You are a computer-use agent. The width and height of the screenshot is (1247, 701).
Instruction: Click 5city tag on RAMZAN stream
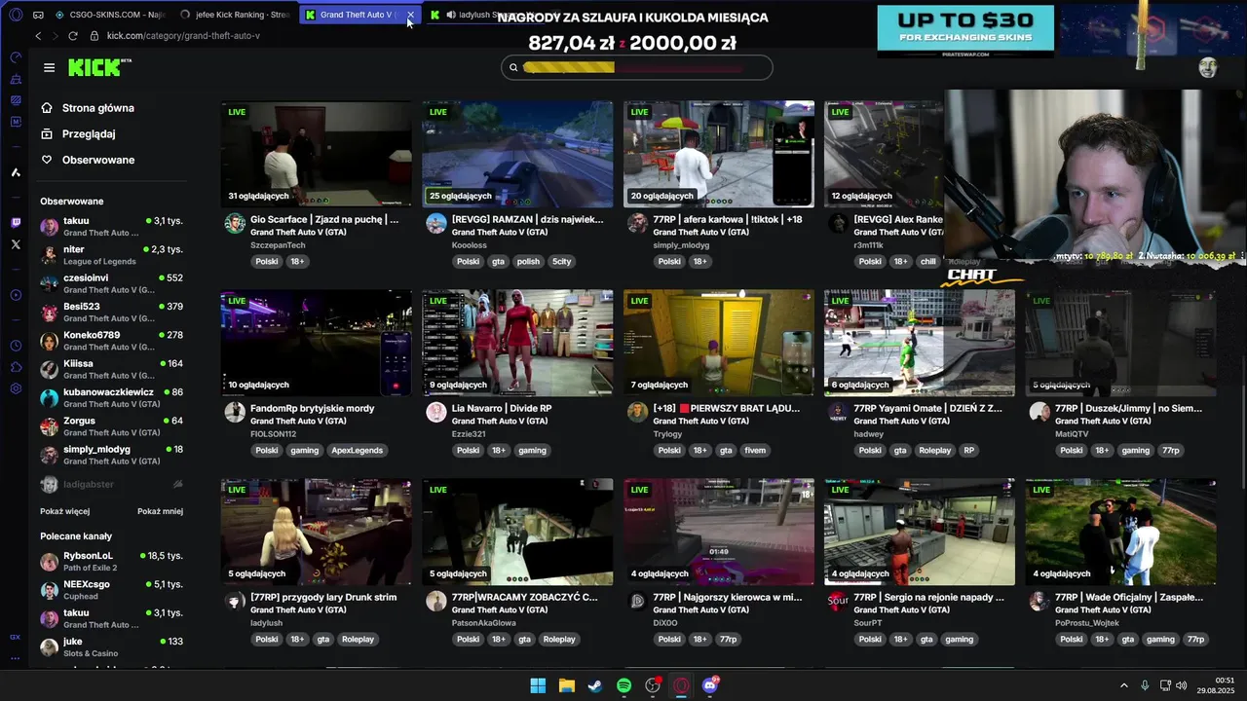tap(561, 262)
